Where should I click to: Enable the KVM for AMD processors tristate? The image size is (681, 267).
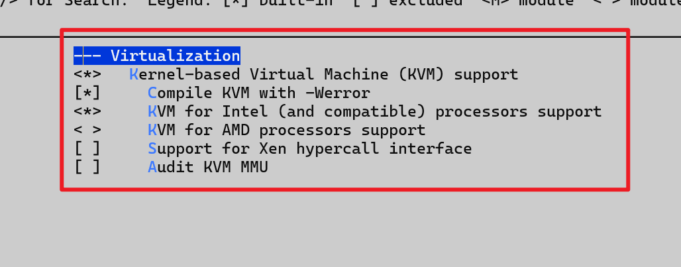click(x=87, y=130)
